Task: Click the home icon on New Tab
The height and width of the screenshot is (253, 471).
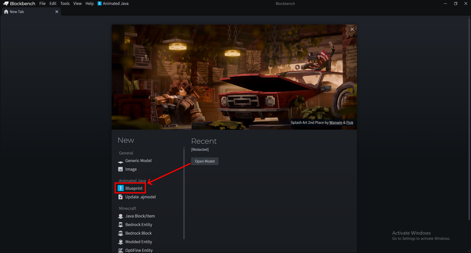Action: pyautogui.click(x=6, y=12)
